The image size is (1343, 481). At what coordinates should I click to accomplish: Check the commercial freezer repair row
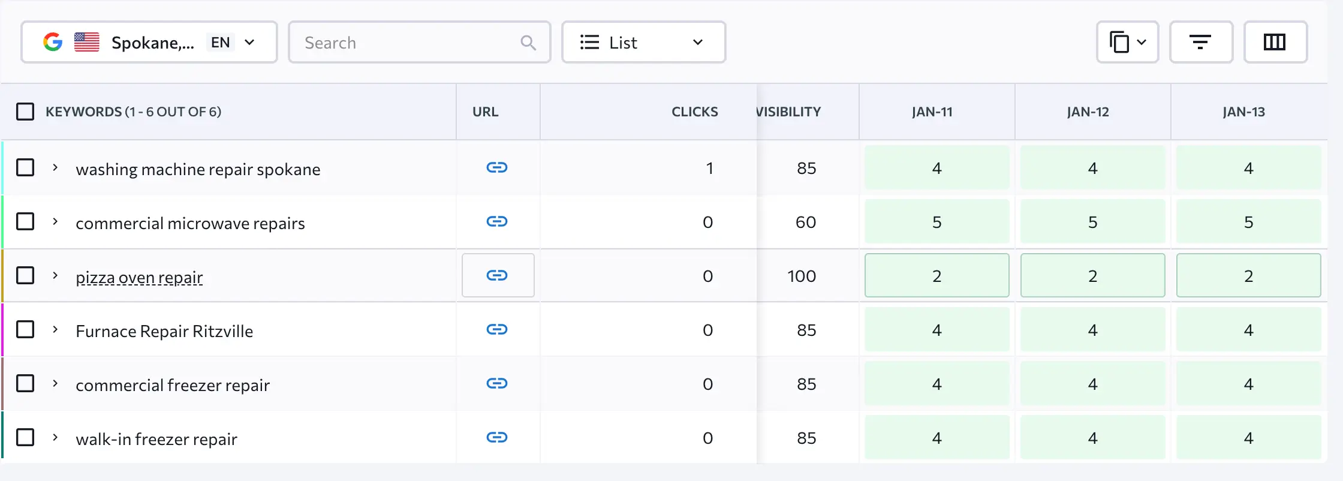pyautogui.click(x=25, y=383)
